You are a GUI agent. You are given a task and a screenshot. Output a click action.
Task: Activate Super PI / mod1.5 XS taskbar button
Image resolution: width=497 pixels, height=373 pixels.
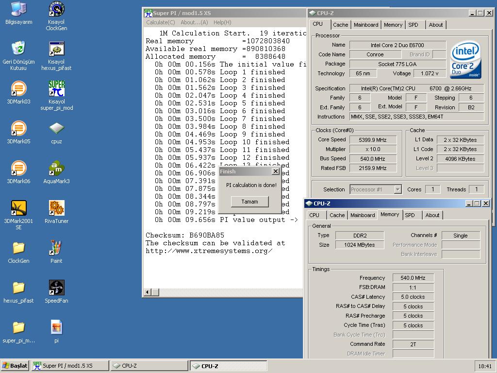pyautogui.click(x=70, y=366)
